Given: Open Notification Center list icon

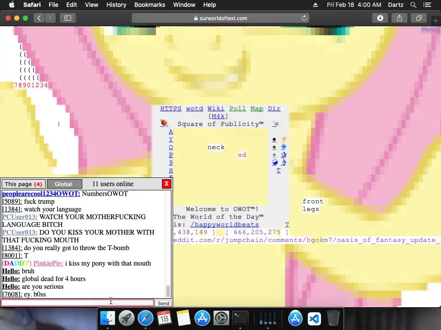Looking at the screenshot, I should 427,5.
